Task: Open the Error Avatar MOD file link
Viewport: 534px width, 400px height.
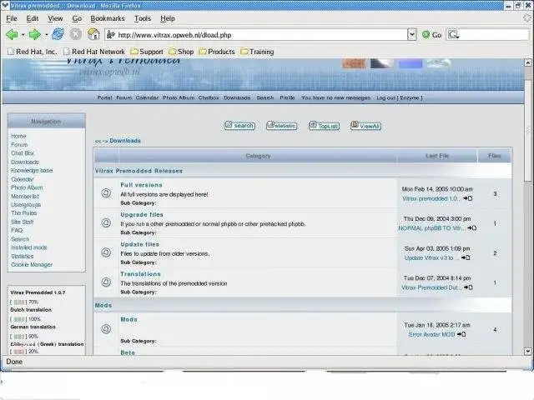Action: coord(431,334)
